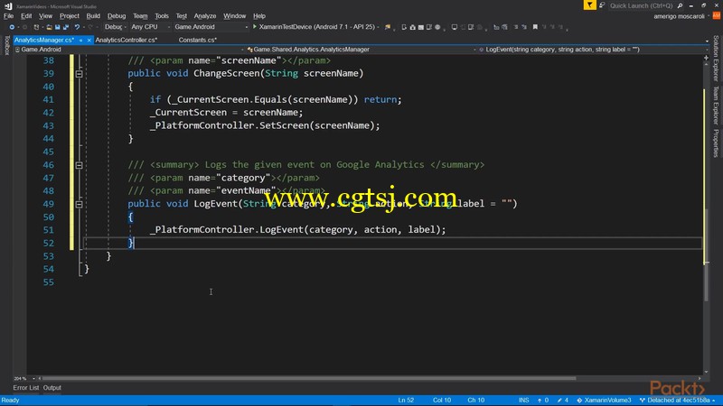The image size is (723, 406).
Task: Open the Test menu
Action: [182, 16]
